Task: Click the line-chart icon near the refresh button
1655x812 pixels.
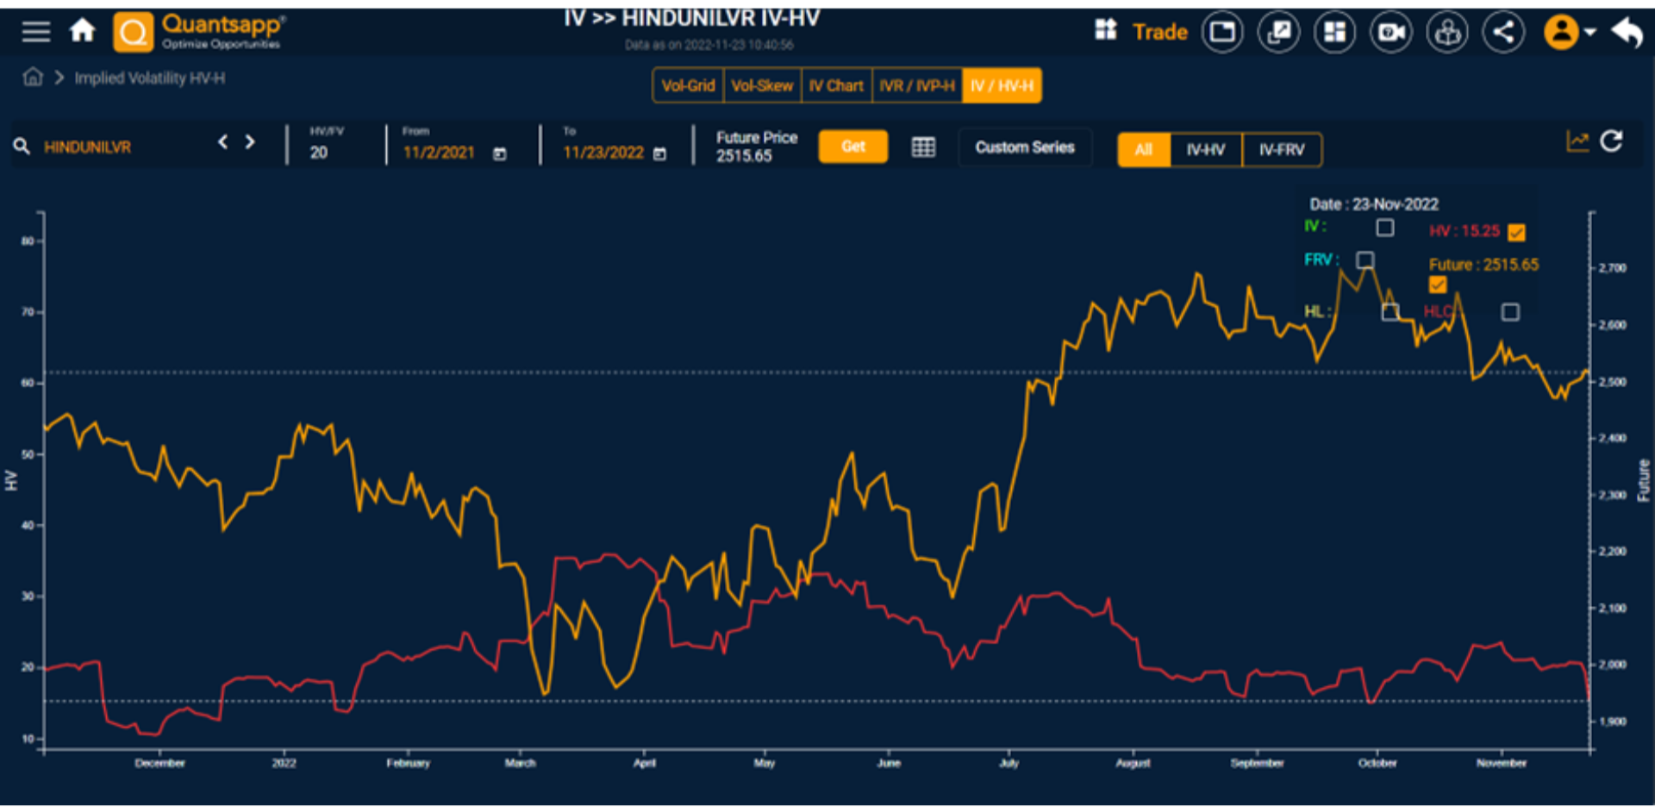Action: click(1577, 141)
